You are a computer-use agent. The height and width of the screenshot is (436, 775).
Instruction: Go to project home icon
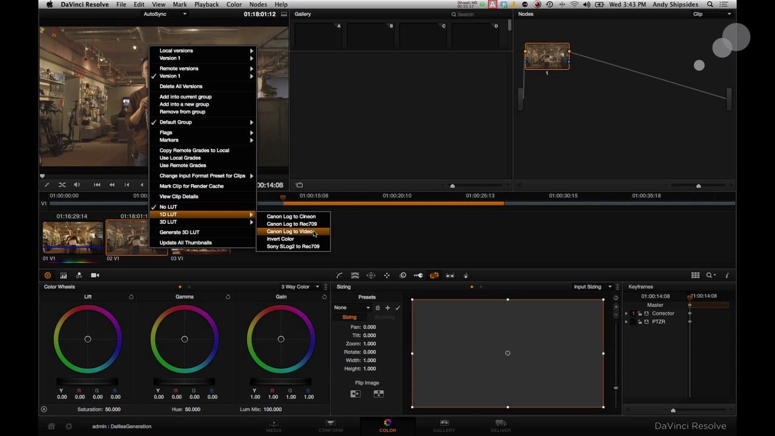coord(52,426)
